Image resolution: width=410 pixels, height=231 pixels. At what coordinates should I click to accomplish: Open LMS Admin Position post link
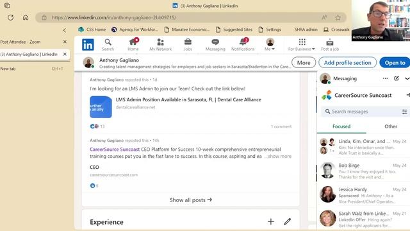[188, 99]
